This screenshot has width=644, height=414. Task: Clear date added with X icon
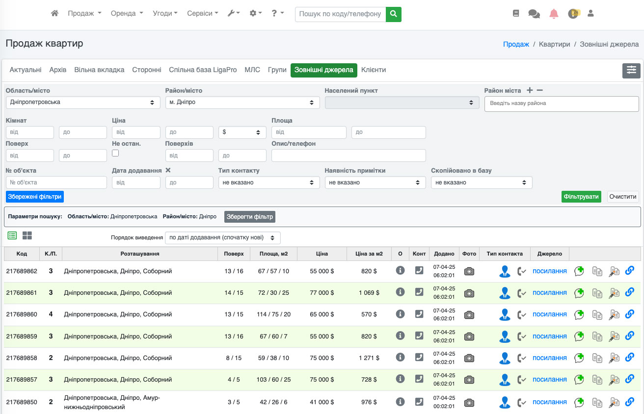click(168, 170)
